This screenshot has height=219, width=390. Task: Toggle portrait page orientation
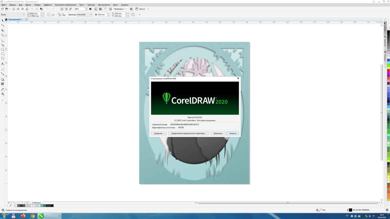point(48,15)
